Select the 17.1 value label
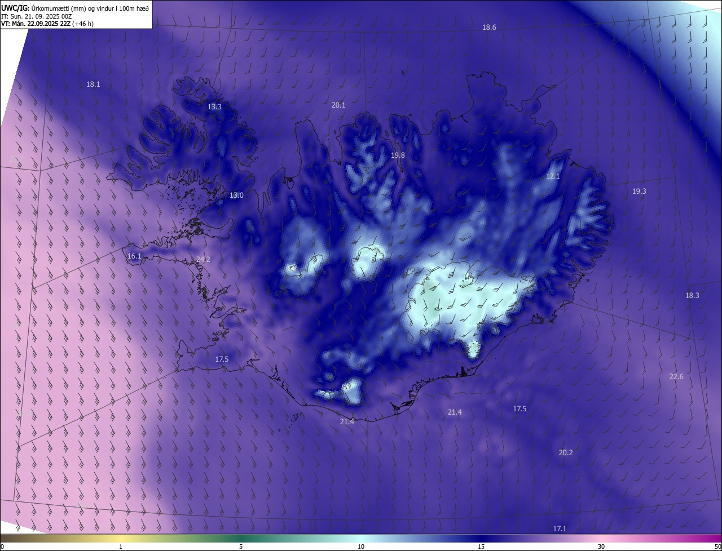Image resolution: width=722 pixels, height=551 pixels. tap(559, 529)
